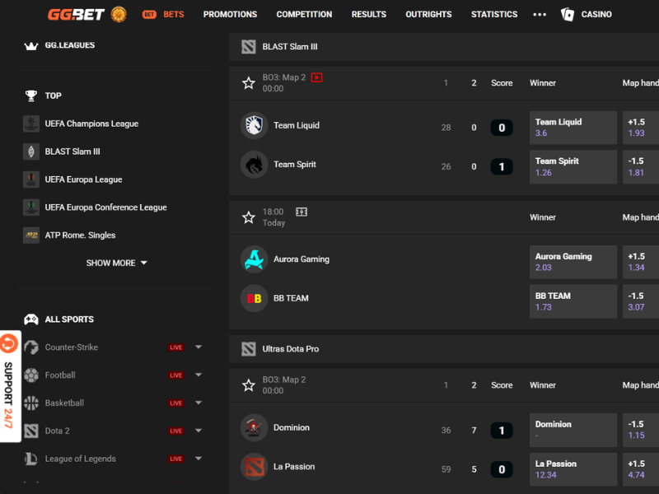Open UEFA Champions League link
Image resolution: width=659 pixels, height=494 pixels.
[91, 124]
